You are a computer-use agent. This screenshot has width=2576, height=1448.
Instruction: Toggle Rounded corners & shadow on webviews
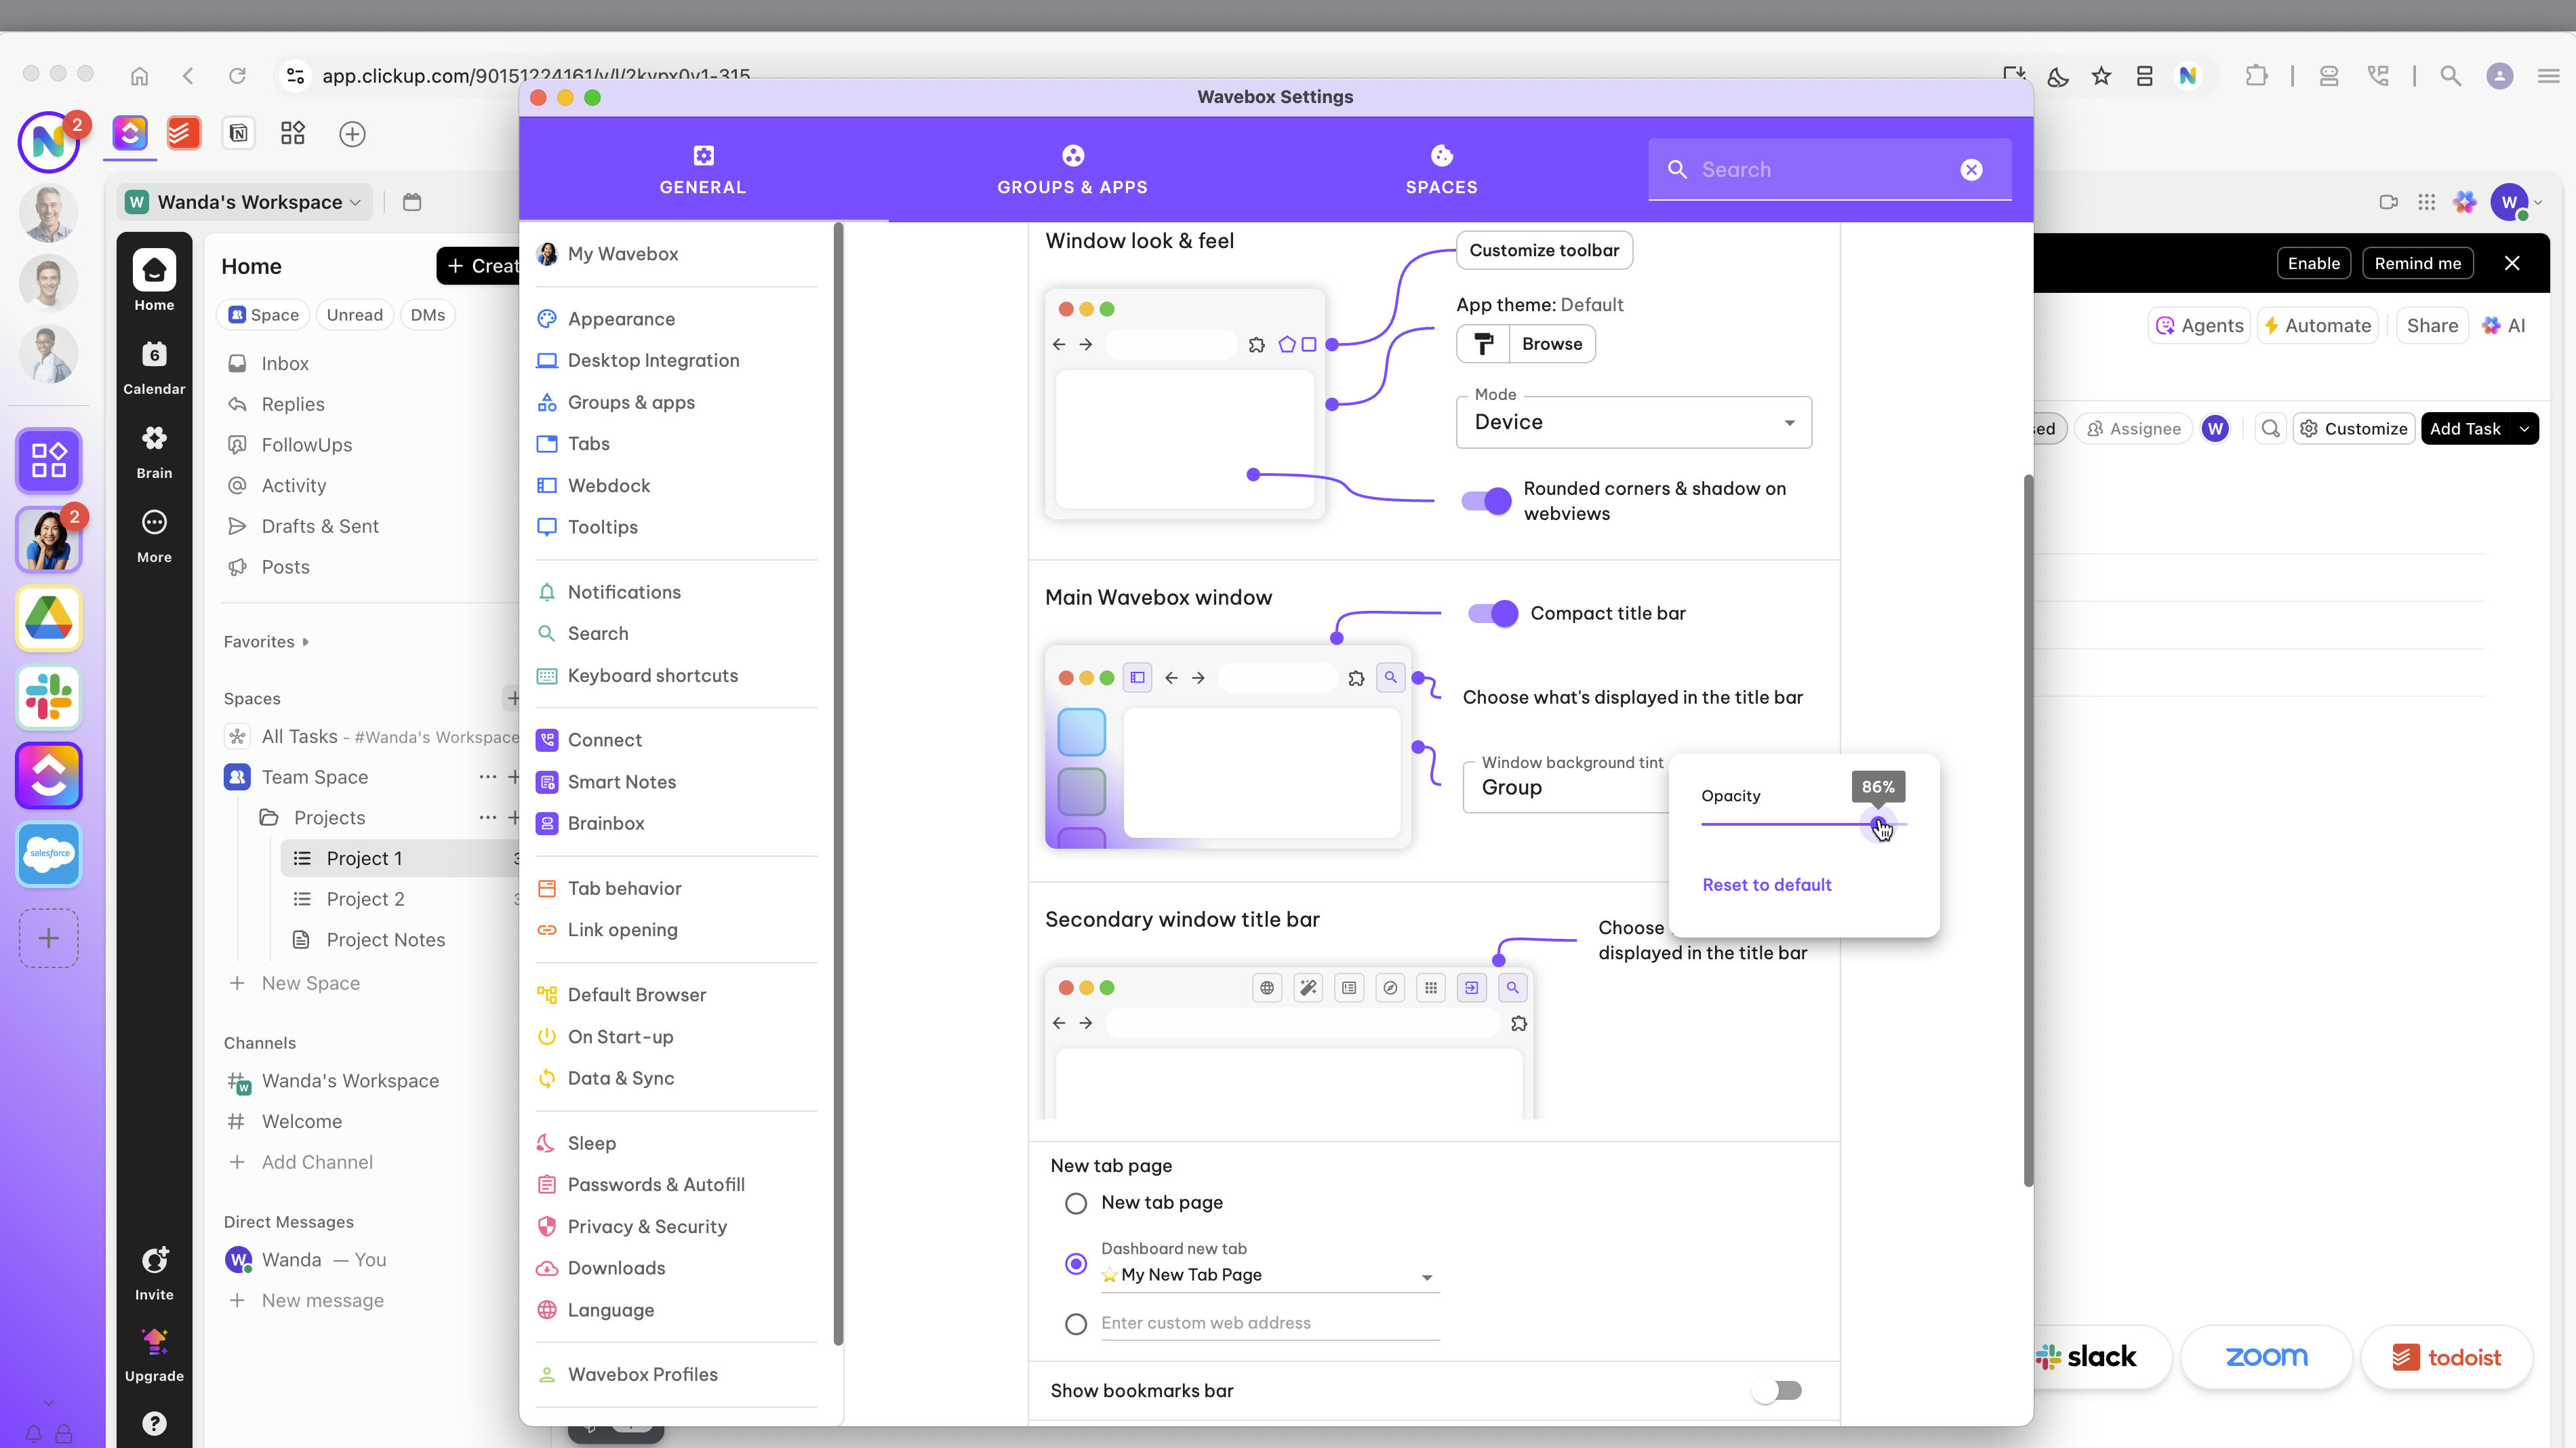click(1487, 501)
